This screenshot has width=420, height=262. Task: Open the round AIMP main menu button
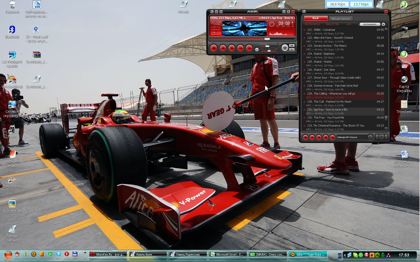point(285,47)
